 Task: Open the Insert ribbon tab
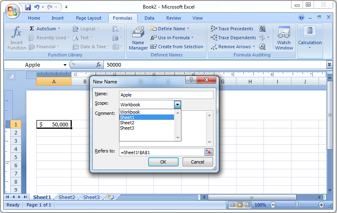click(57, 18)
